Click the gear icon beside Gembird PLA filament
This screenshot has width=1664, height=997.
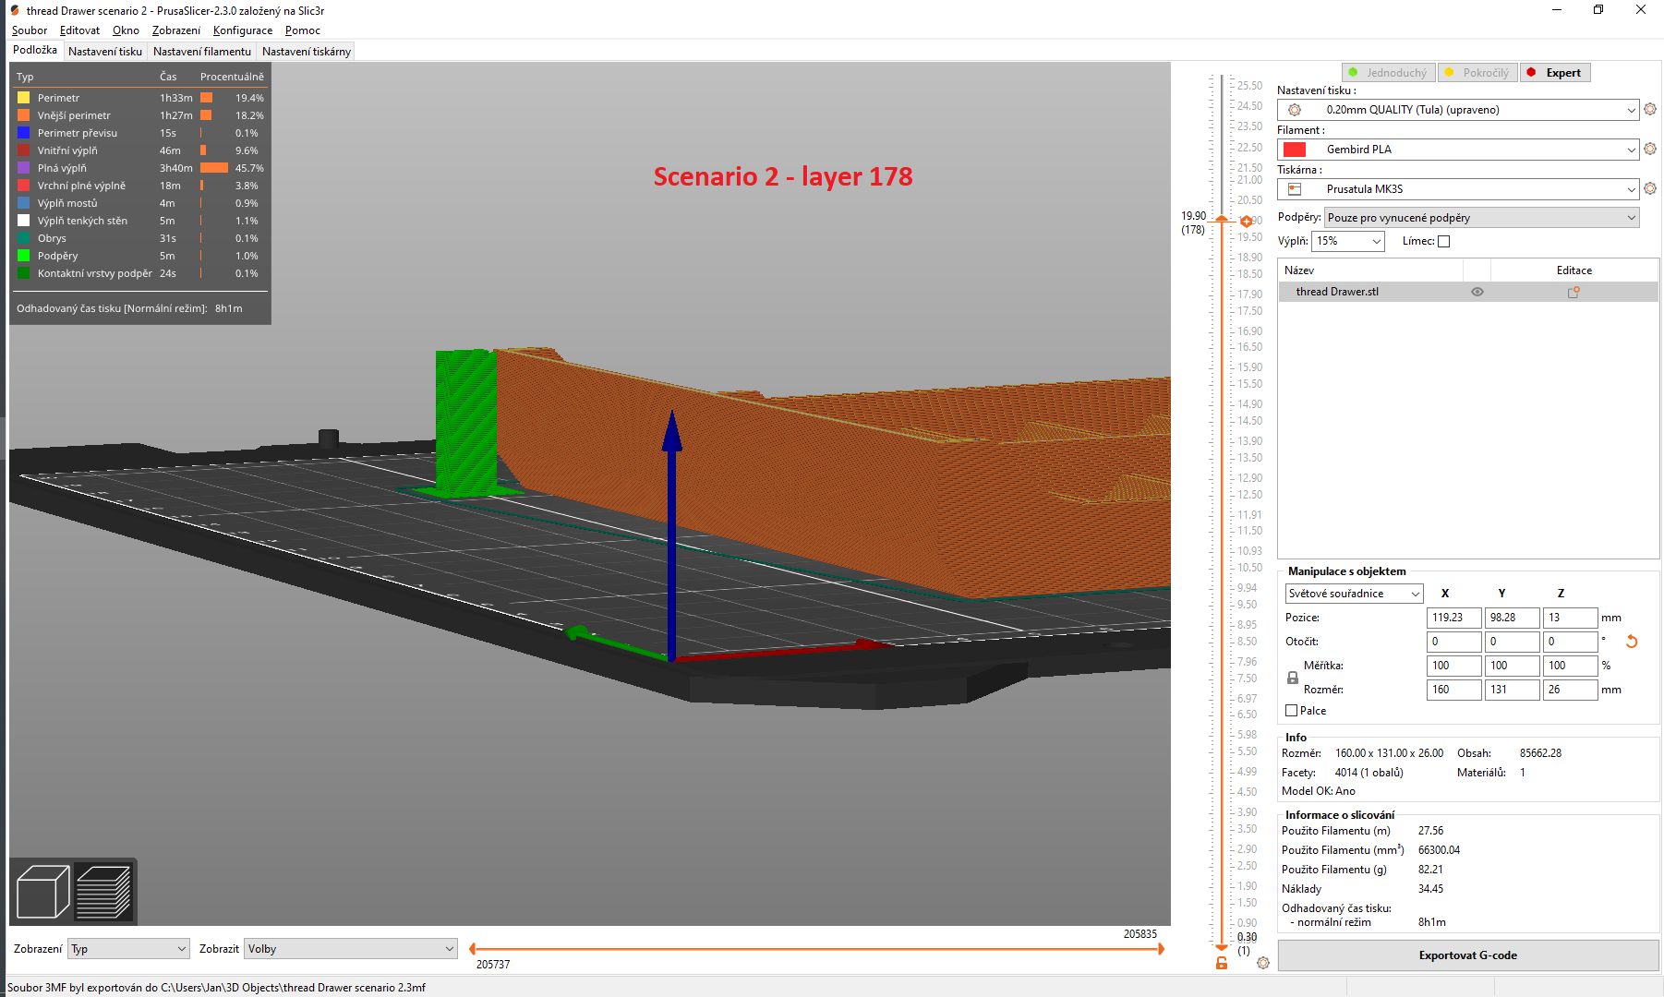click(x=1651, y=149)
